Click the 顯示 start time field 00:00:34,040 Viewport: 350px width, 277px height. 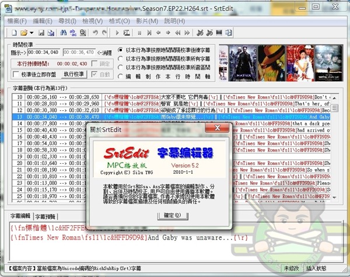click(44, 52)
